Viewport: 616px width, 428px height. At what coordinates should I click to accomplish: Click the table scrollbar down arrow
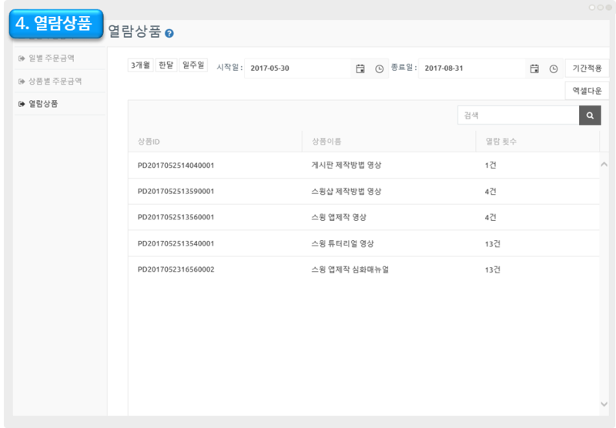[604, 404]
